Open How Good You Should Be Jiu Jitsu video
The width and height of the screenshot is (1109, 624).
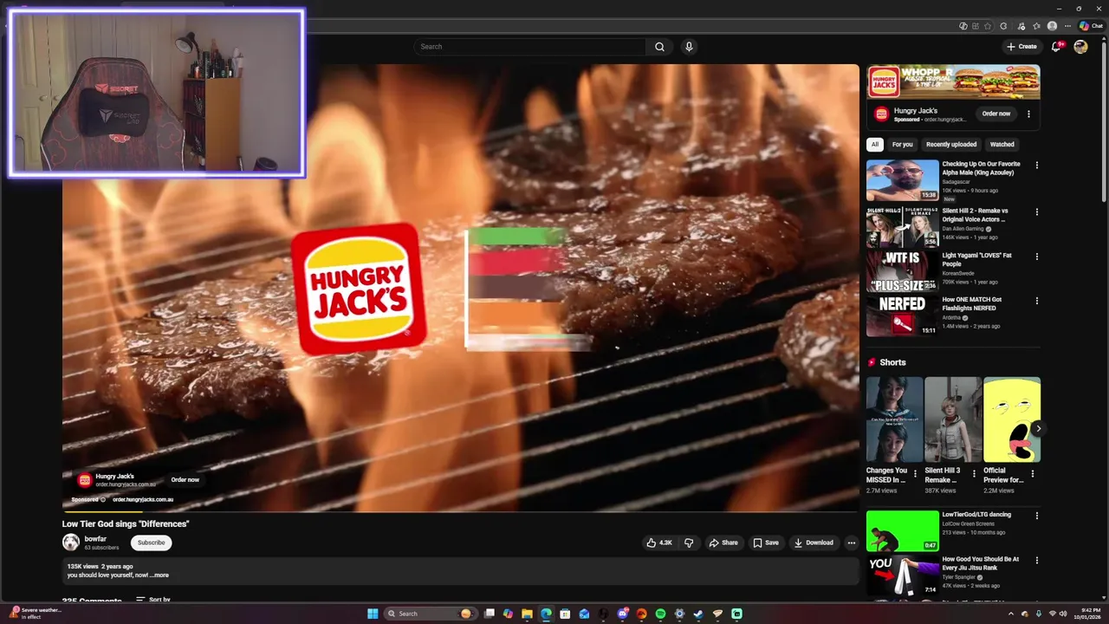[903, 575]
